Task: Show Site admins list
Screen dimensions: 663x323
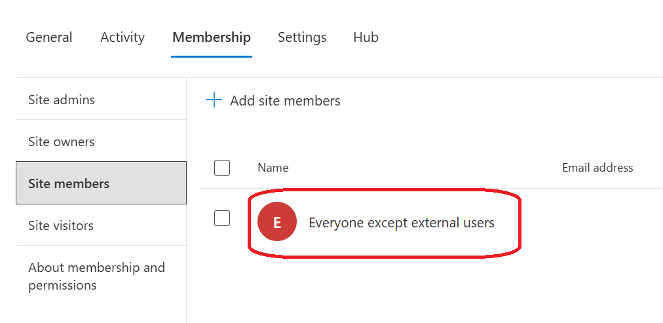Action: [x=62, y=100]
